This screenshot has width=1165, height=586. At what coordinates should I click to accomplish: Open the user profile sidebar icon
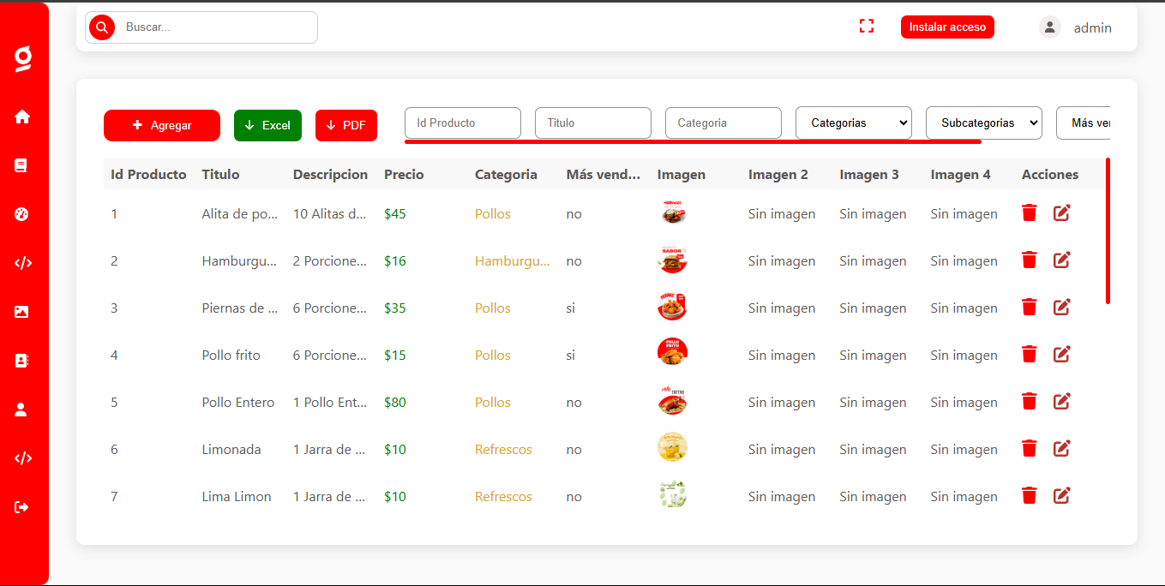(x=22, y=410)
